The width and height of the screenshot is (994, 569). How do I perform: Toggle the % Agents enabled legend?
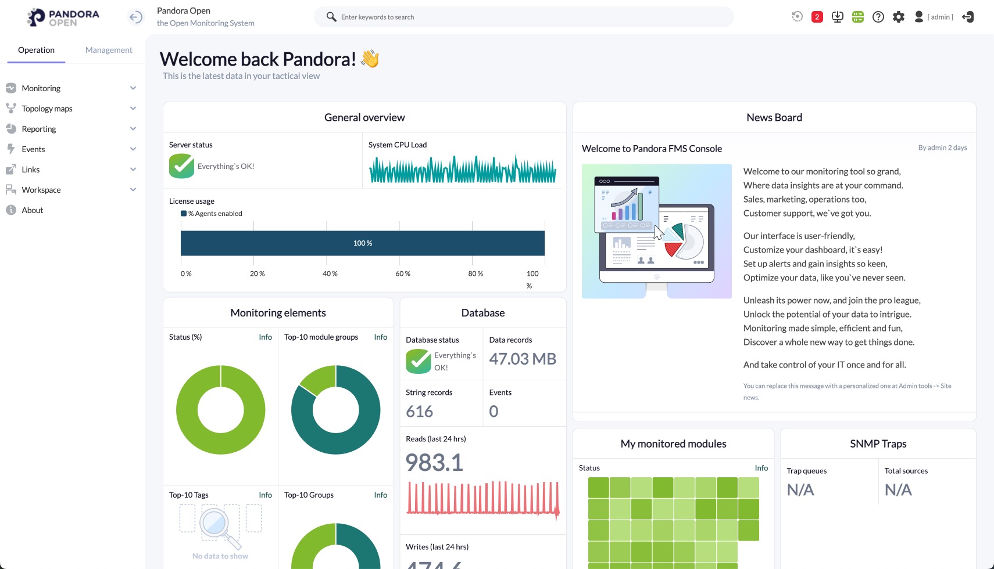211,213
